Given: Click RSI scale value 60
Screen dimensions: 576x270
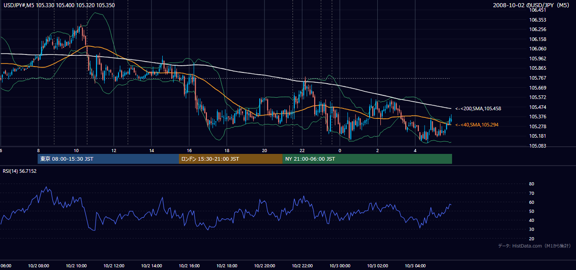Looking at the screenshot, I should click(x=531, y=202).
